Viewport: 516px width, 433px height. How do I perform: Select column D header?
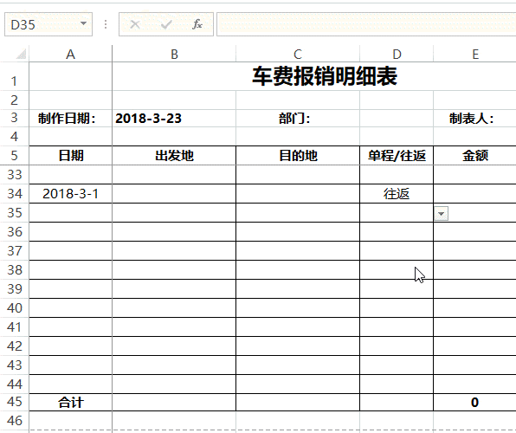(x=397, y=54)
